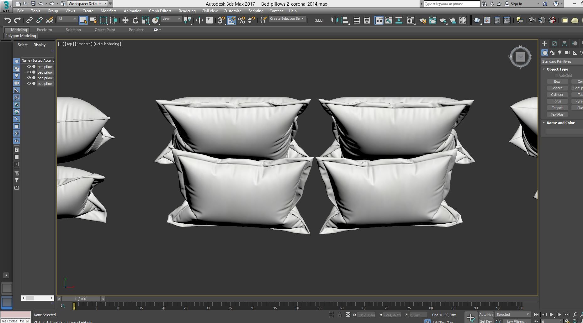583x323 pixels.
Task: Open the Mirror tool
Action: [335, 20]
